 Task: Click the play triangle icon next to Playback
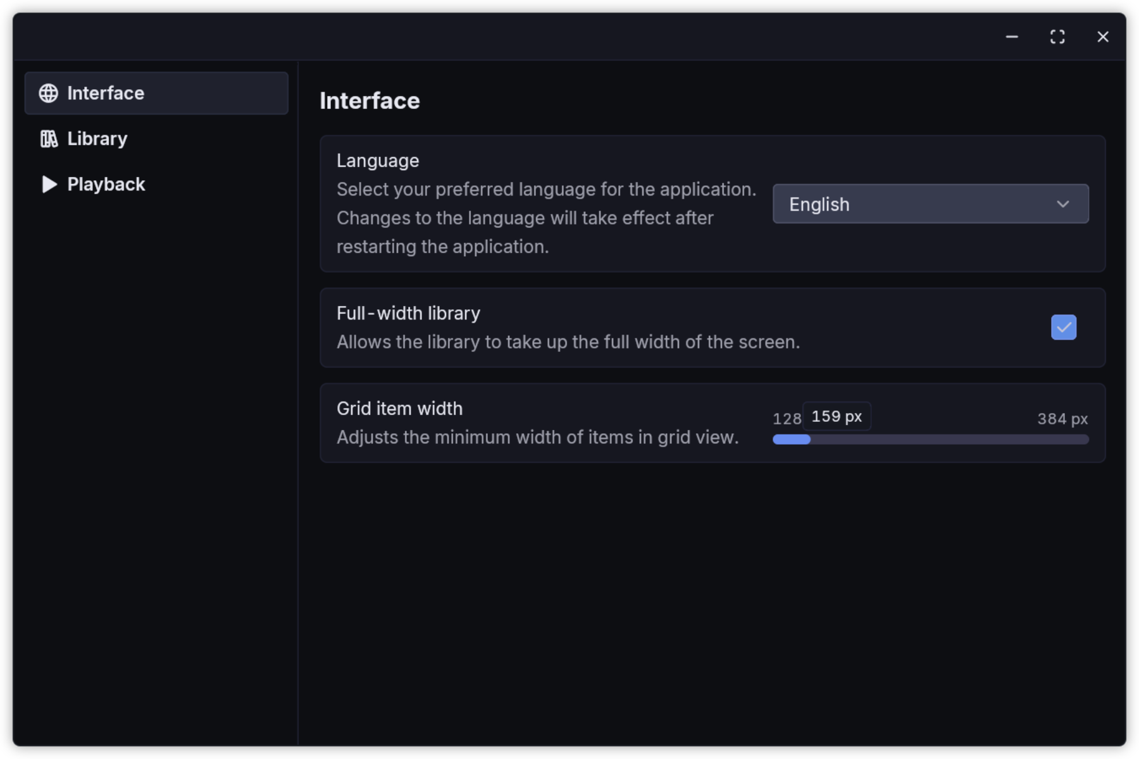point(48,184)
